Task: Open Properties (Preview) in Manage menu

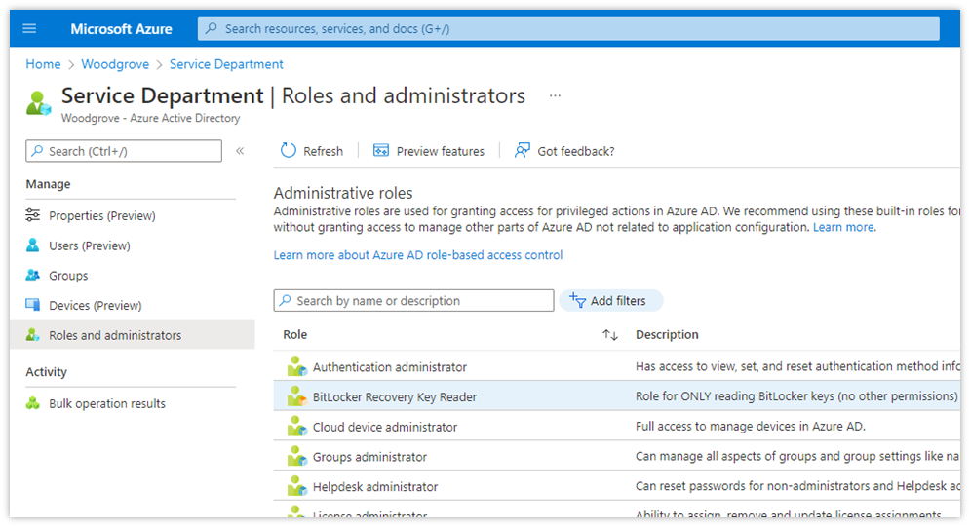Action: (x=101, y=216)
